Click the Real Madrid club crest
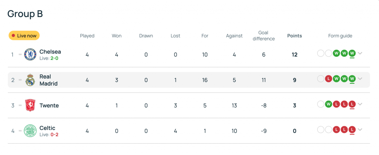This screenshot has height=155, width=379. tap(30, 80)
